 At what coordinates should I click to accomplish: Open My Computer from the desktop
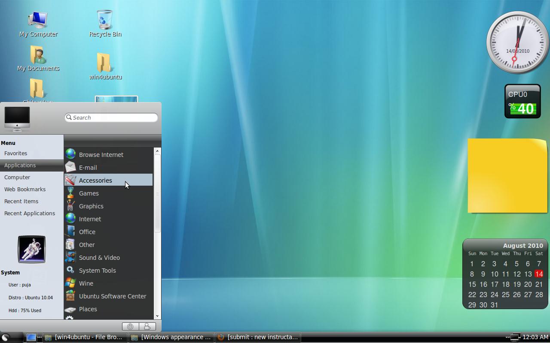(x=38, y=19)
